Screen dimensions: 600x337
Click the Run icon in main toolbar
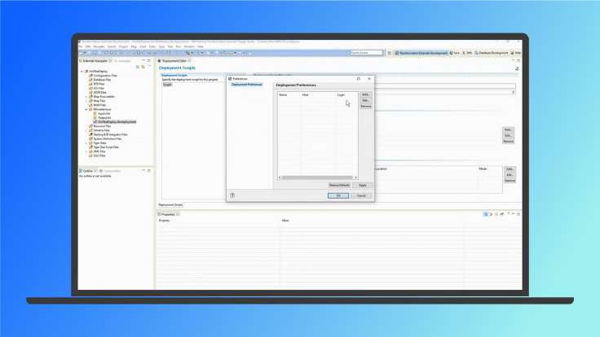click(187, 53)
